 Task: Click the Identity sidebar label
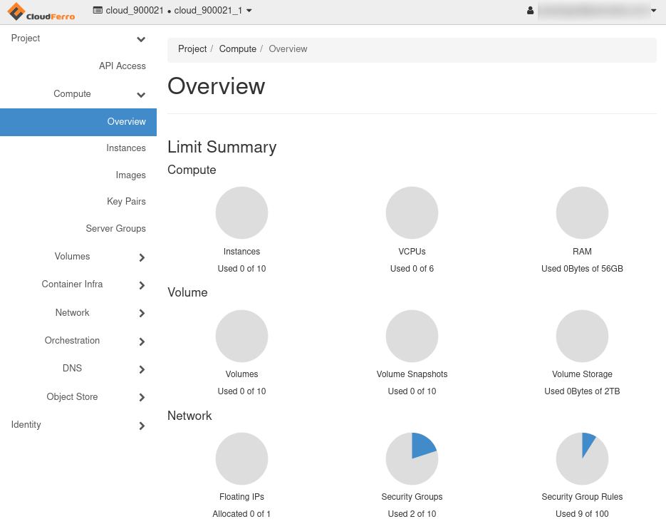pos(26,425)
